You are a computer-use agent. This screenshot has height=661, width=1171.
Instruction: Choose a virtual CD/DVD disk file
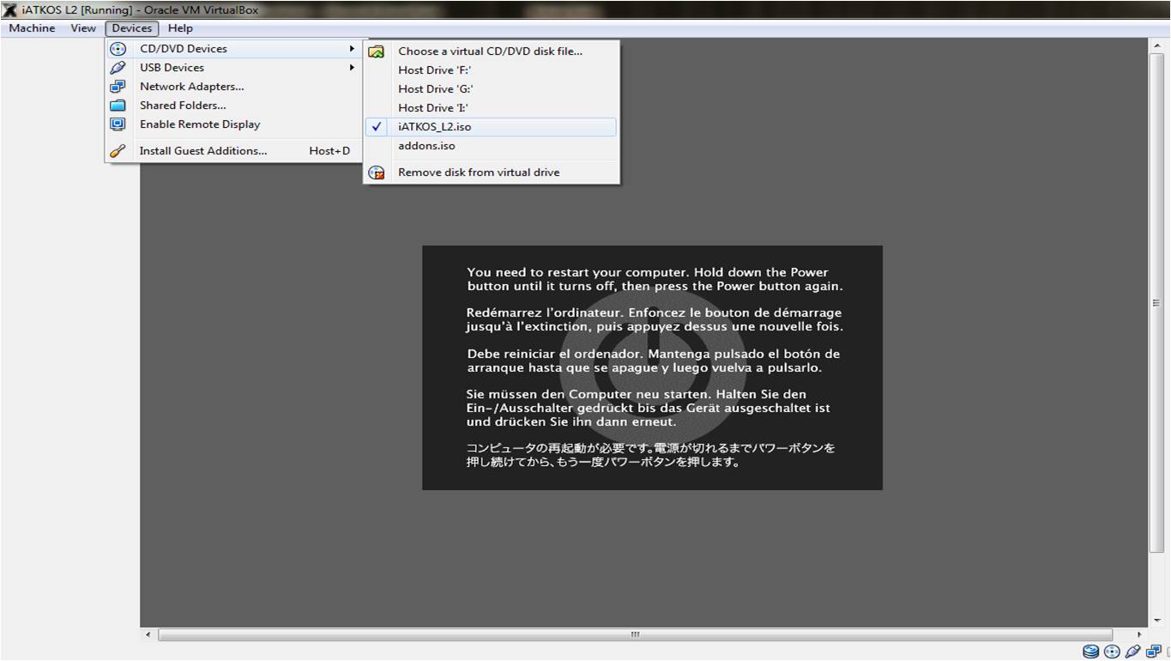pyautogui.click(x=491, y=52)
